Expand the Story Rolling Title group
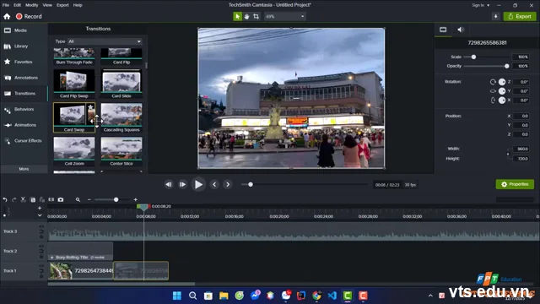Screen dimensions: 540x304 [52, 258]
